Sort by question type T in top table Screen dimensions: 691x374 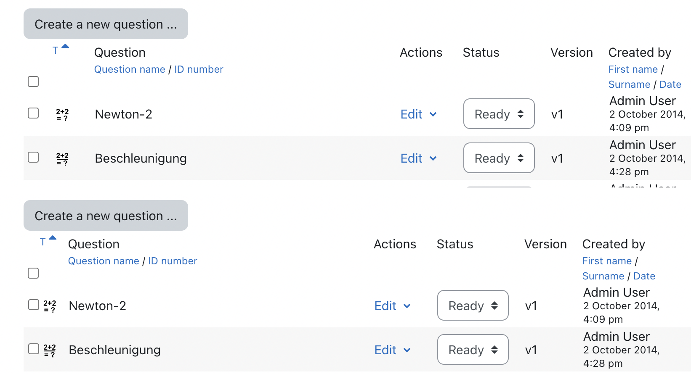55,51
